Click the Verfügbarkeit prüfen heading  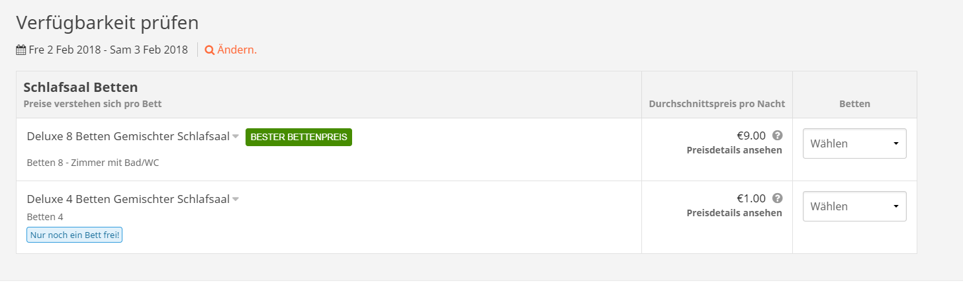pos(107,22)
